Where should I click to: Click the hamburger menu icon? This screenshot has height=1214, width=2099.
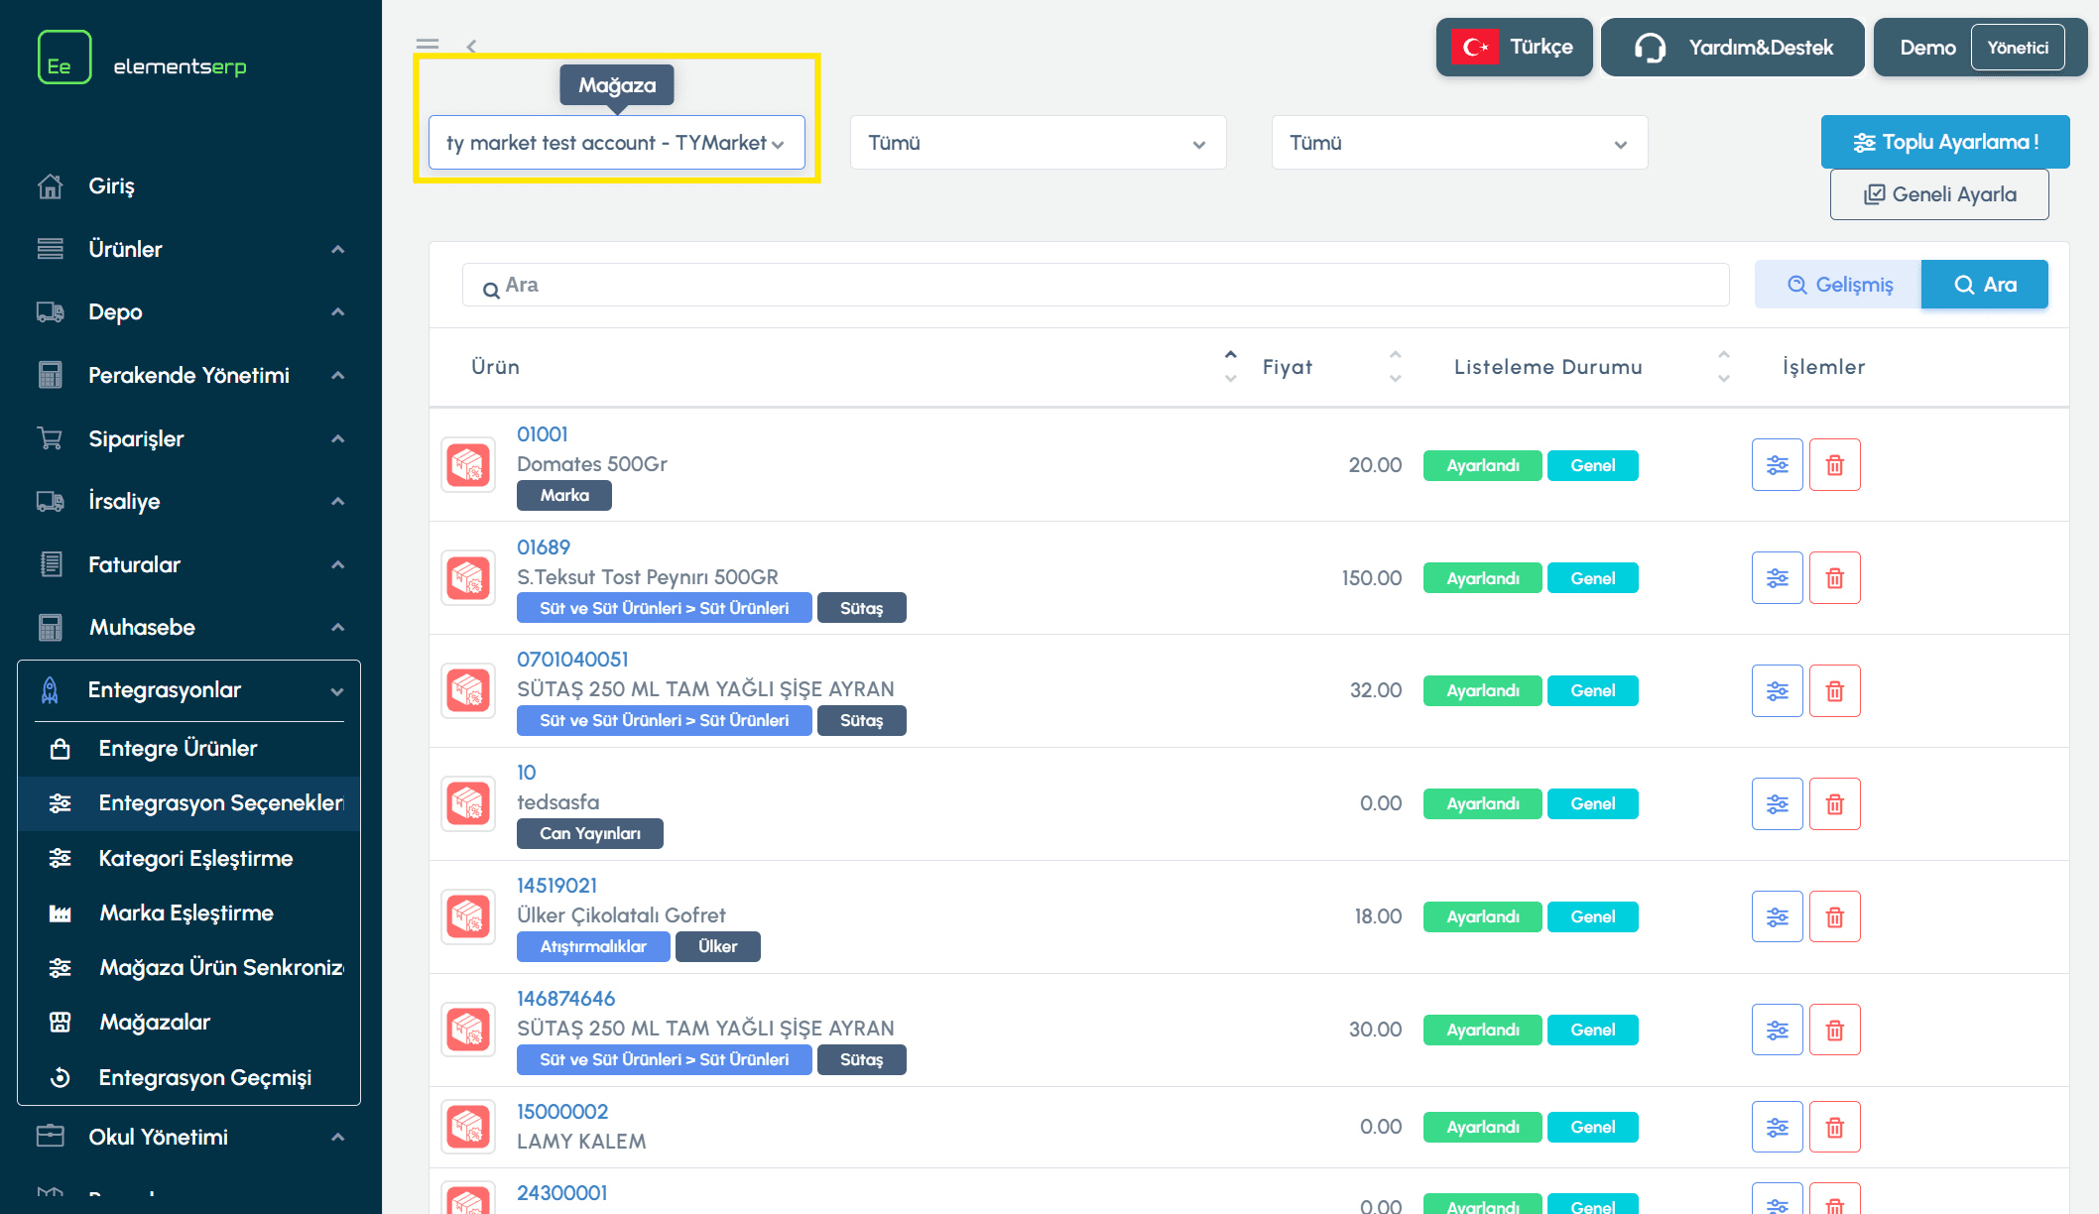[x=428, y=45]
